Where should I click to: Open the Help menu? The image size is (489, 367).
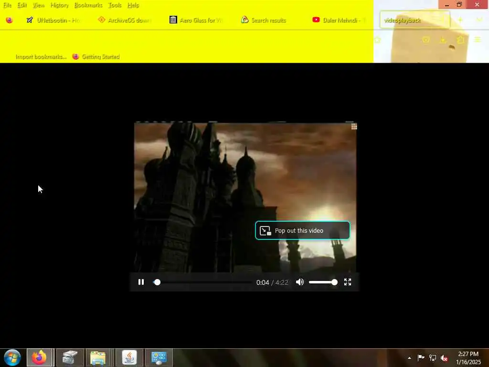(133, 5)
